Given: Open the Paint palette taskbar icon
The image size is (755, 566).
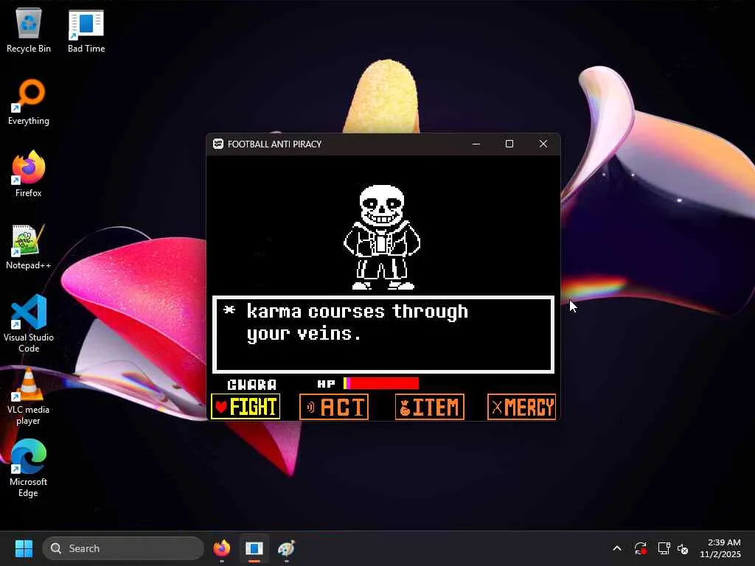Looking at the screenshot, I should point(287,548).
